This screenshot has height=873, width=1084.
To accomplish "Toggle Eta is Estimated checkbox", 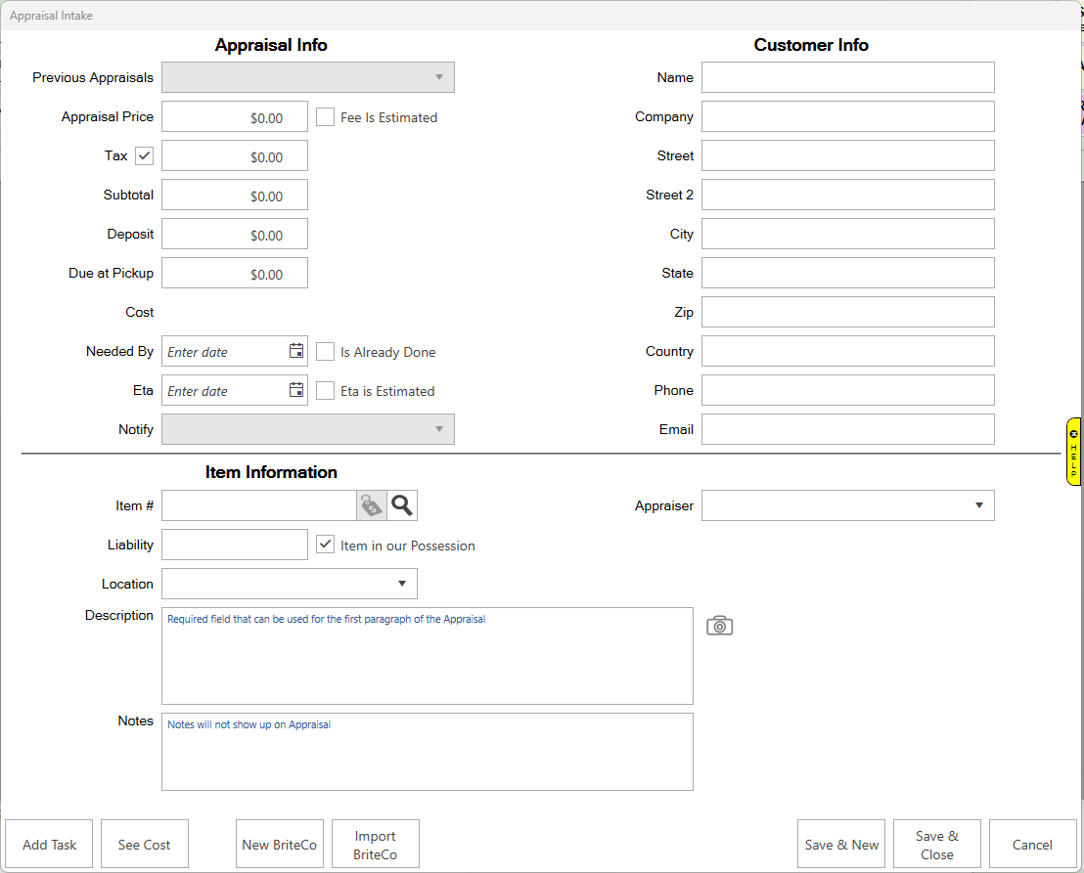I will coord(326,391).
